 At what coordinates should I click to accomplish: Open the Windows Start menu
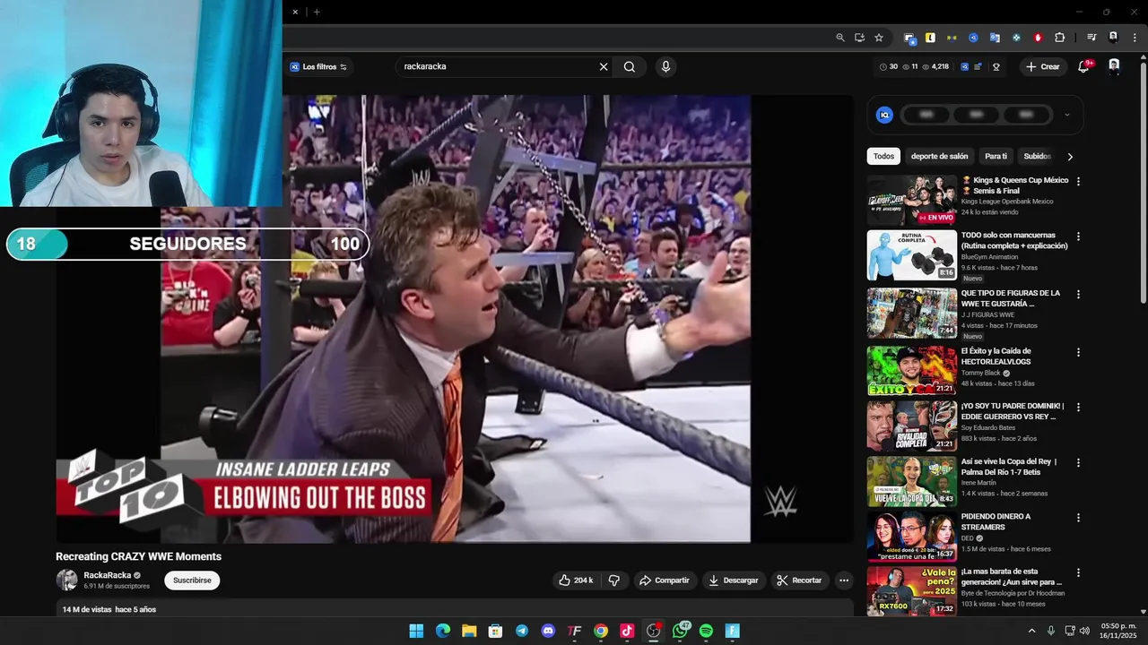coord(416,631)
